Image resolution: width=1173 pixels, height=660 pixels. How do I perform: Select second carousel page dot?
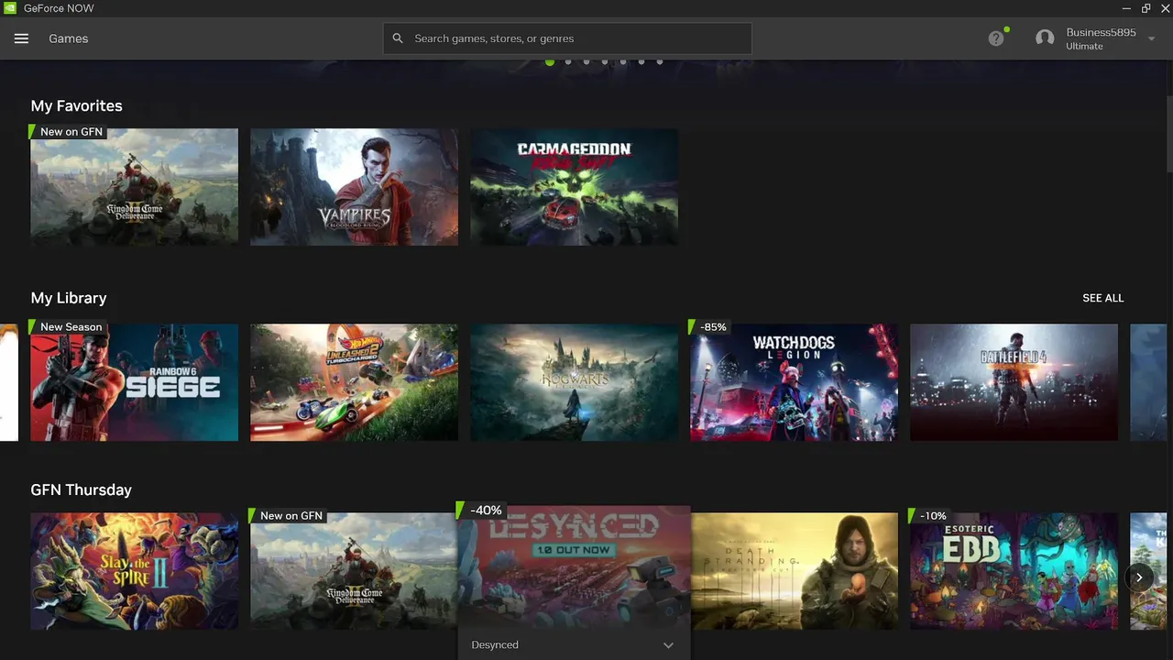(x=568, y=61)
